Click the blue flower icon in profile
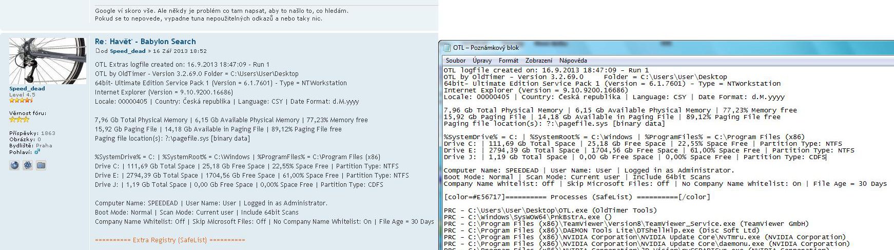 tap(28, 165)
